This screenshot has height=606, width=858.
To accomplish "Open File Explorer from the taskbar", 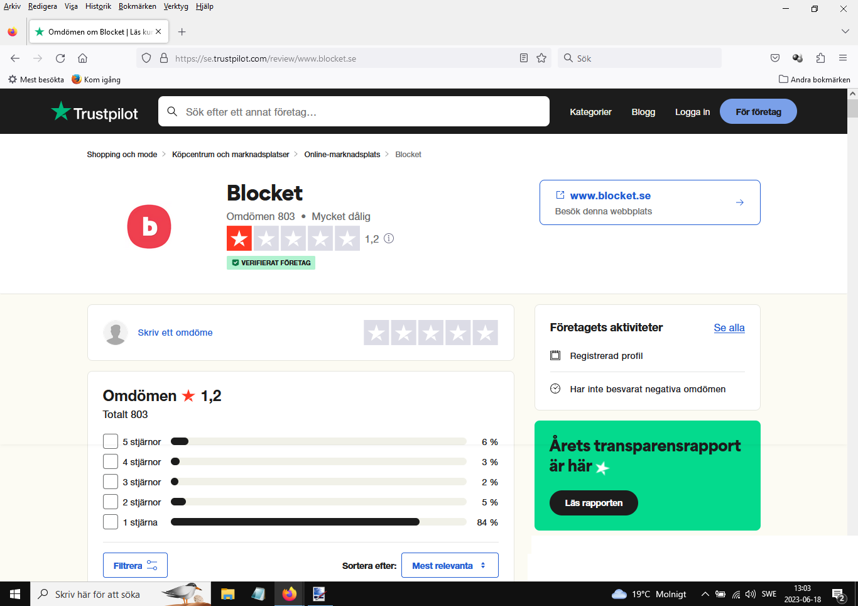I will 227,594.
